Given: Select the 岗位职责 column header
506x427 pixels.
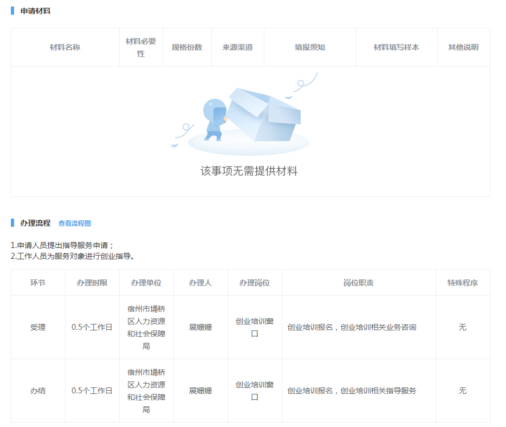Looking at the screenshot, I should [359, 283].
